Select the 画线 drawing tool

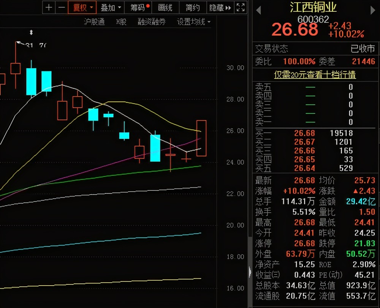click(x=165, y=8)
